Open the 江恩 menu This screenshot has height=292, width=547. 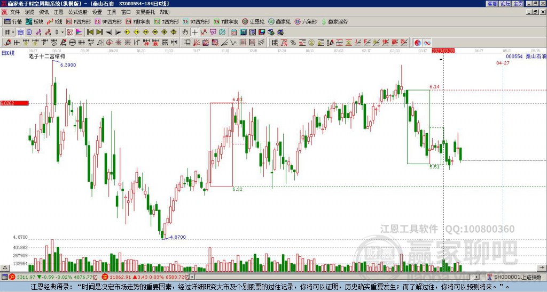58,12
